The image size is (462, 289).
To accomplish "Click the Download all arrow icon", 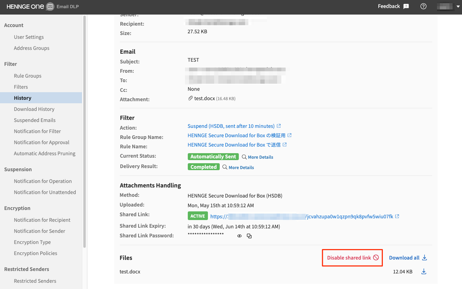I will [425, 258].
